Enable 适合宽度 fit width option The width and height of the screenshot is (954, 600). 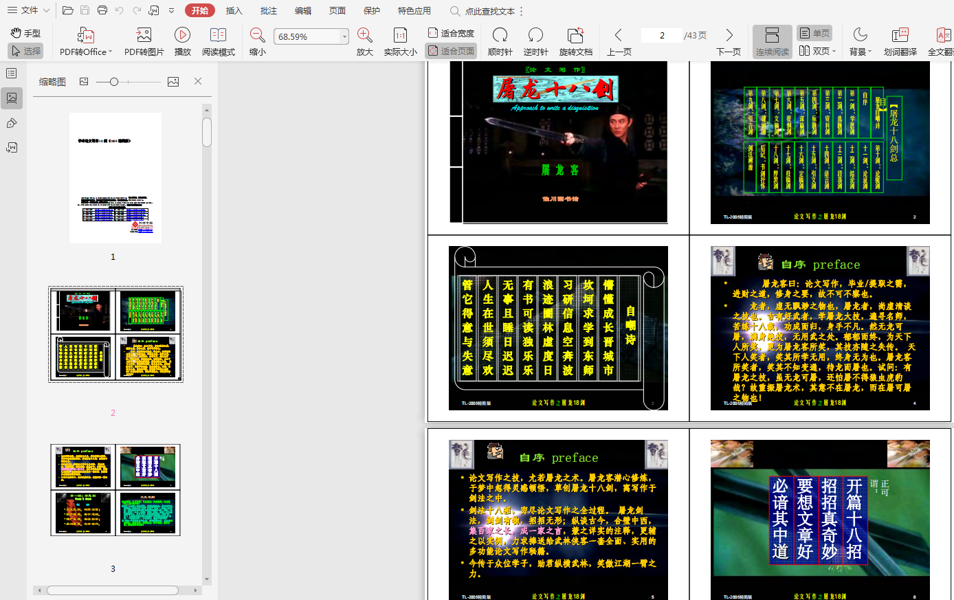451,33
